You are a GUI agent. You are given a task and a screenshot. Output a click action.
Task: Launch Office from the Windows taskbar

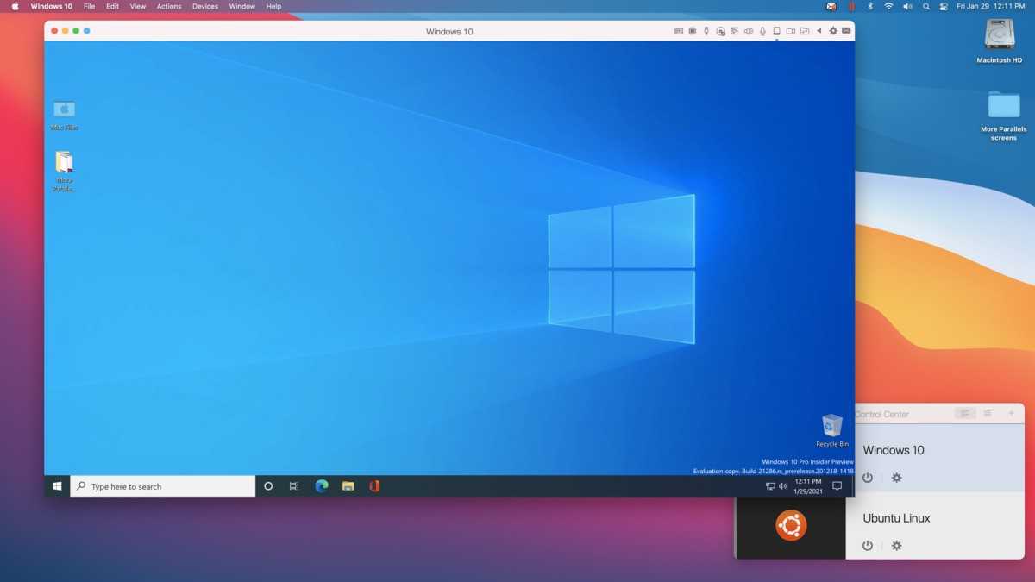(x=374, y=486)
